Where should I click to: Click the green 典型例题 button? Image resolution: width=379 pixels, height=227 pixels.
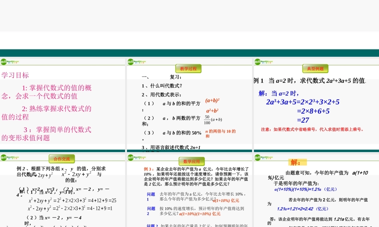315,69
